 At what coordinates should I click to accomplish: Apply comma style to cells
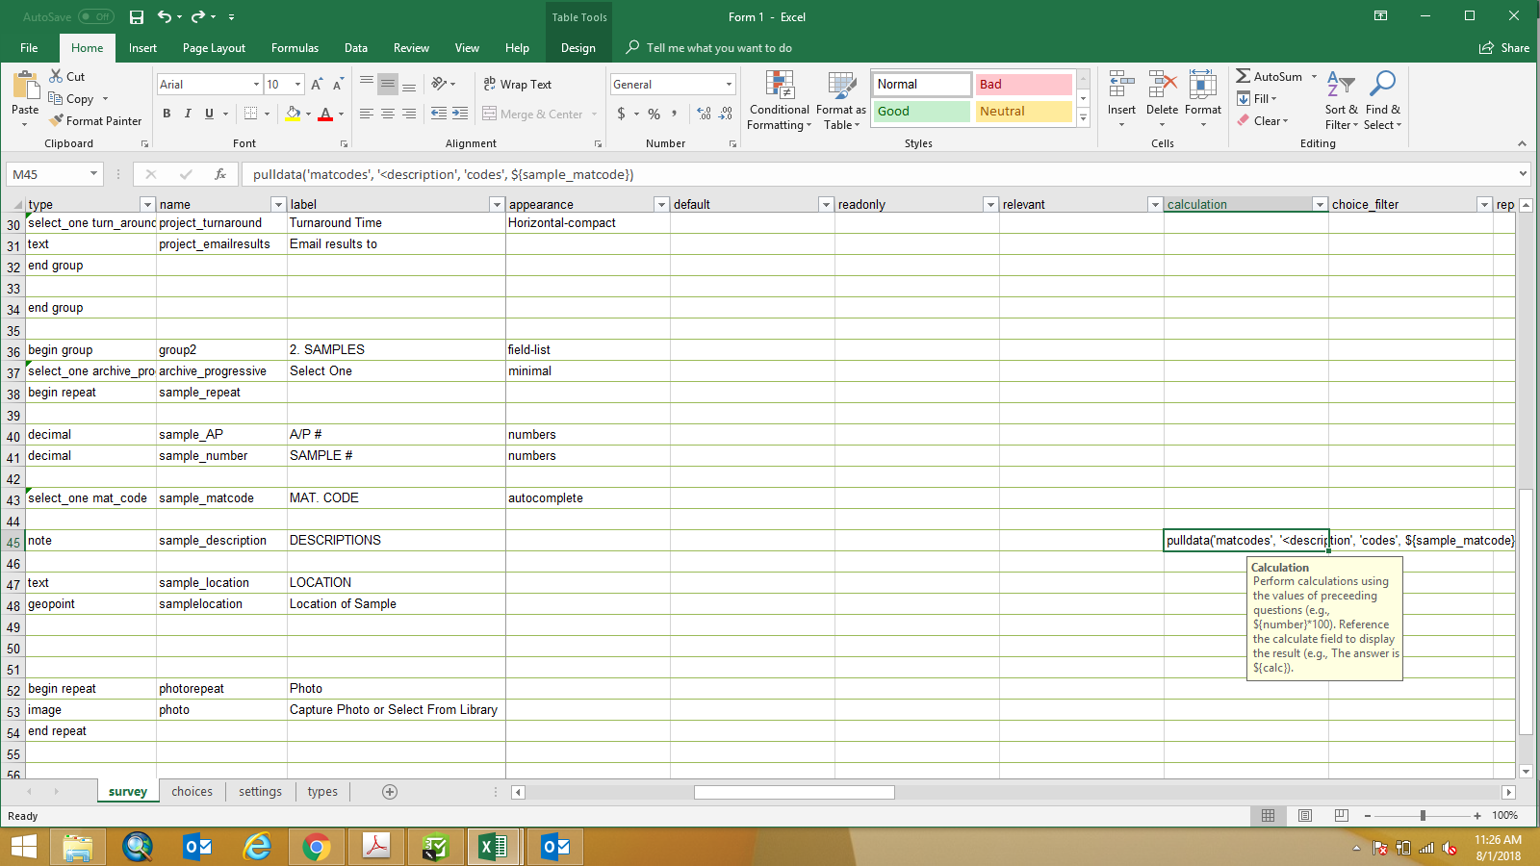(x=675, y=114)
